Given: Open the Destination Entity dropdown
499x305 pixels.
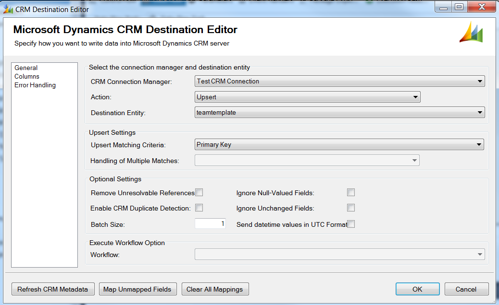Looking at the screenshot, I should click(x=339, y=113).
